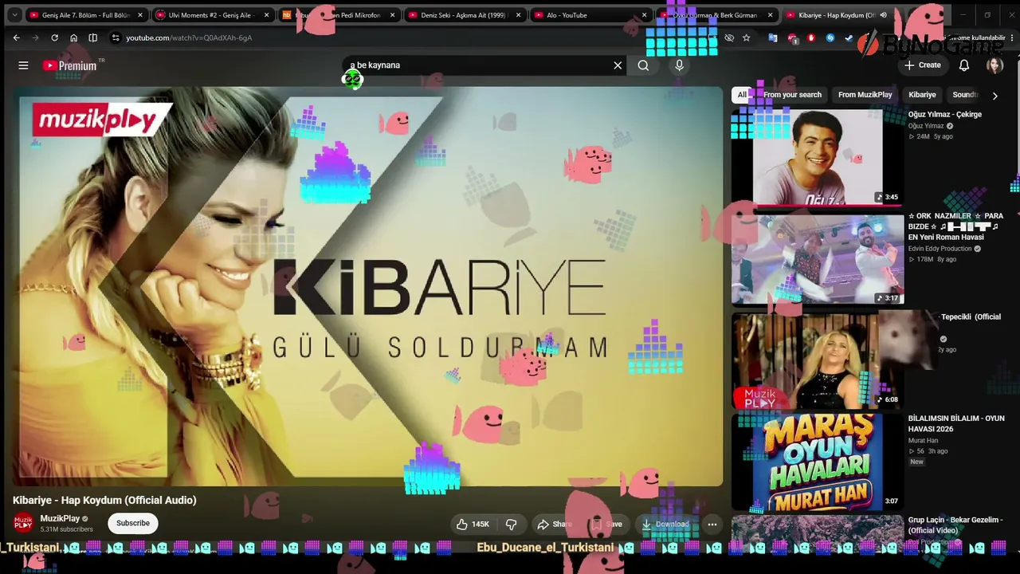Save video to a playlist
The height and width of the screenshot is (574, 1020).
tap(606, 524)
